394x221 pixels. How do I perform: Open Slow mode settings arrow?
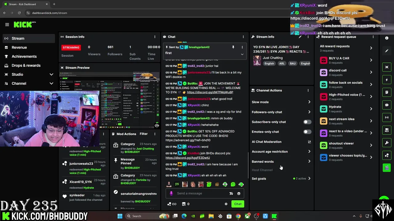click(309, 102)
